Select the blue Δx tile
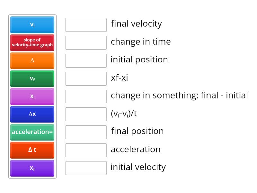 (32, 114)
